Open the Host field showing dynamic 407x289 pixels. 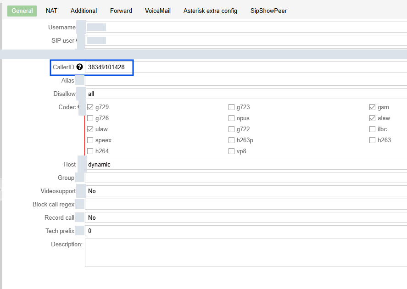[x=246, y=165]
